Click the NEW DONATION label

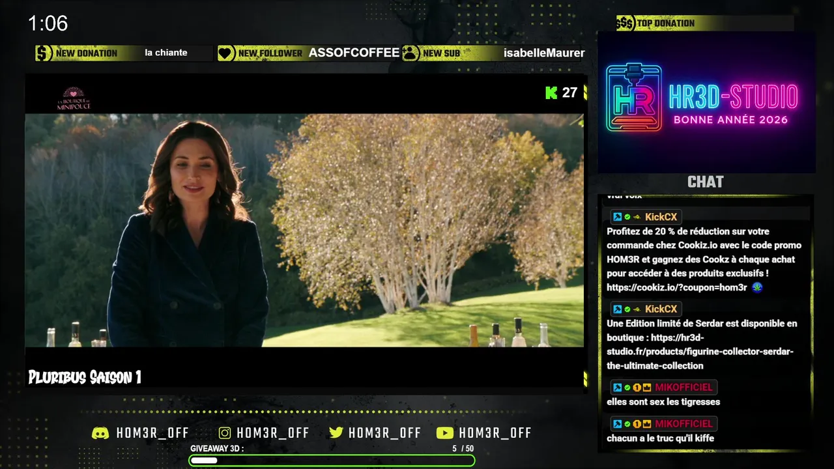pyautogui.click(x=87, y=53)
